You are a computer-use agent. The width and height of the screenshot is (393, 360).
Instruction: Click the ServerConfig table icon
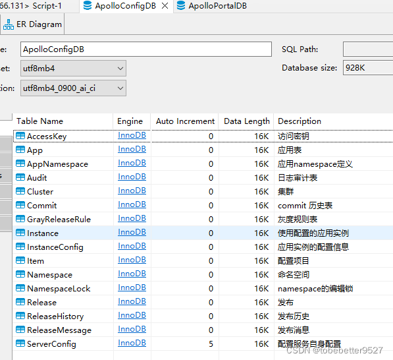pyautogui.click(x=20, y=344)
